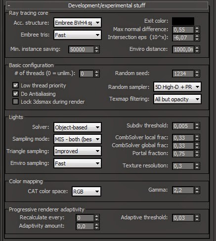Uncheck the Do Antialiasing checkbox

(15, 94)
